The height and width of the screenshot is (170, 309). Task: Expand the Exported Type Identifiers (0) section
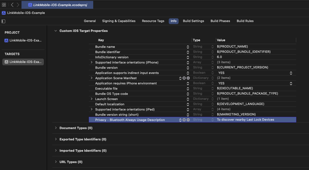56,139
